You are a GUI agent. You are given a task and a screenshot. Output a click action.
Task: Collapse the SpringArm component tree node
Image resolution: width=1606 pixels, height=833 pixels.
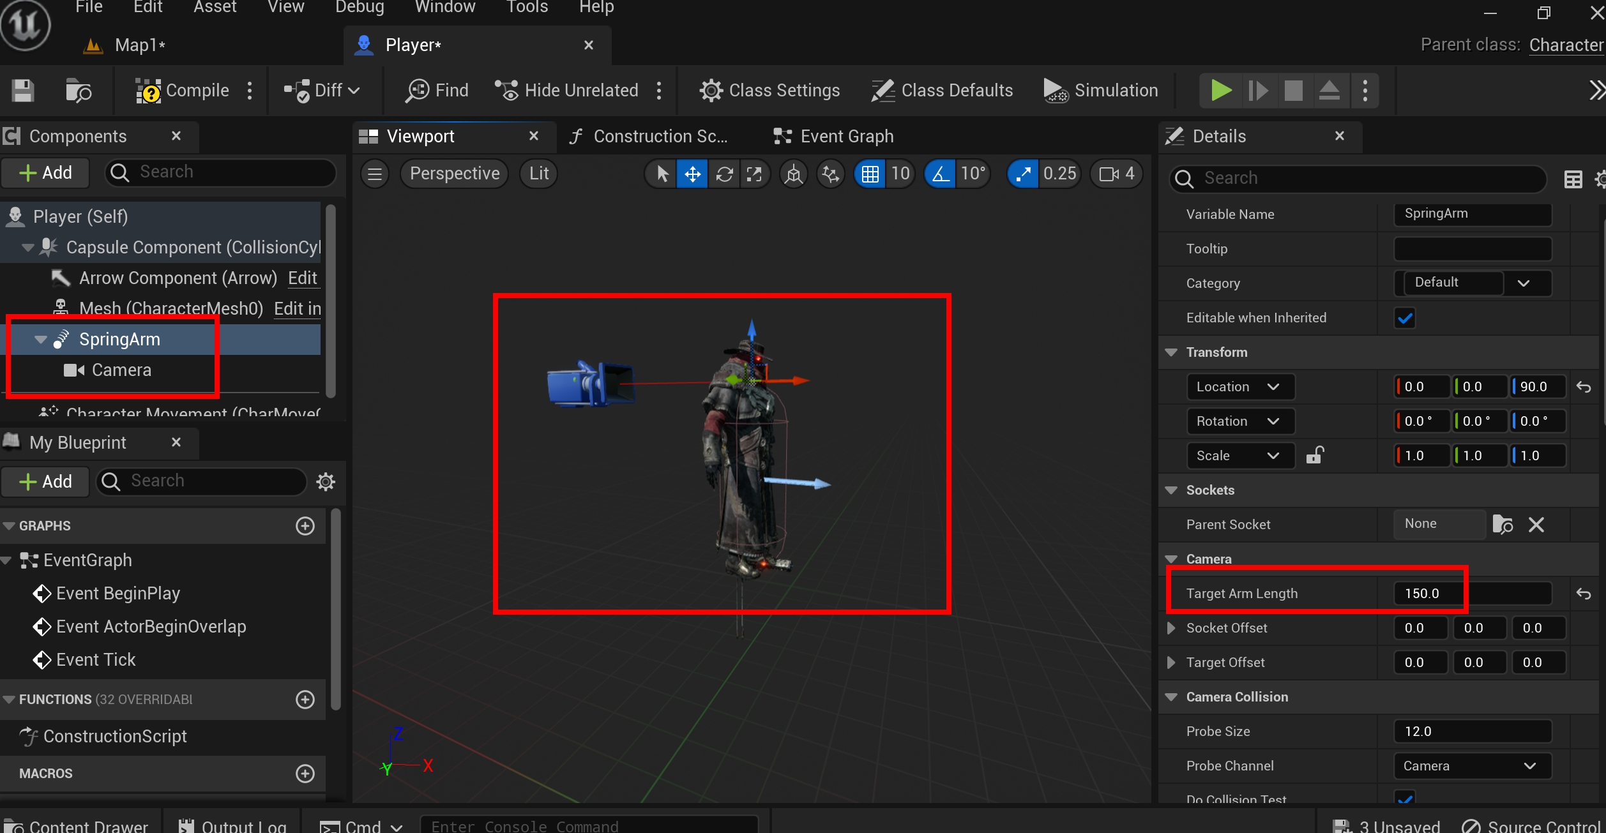tap(41, 340)
